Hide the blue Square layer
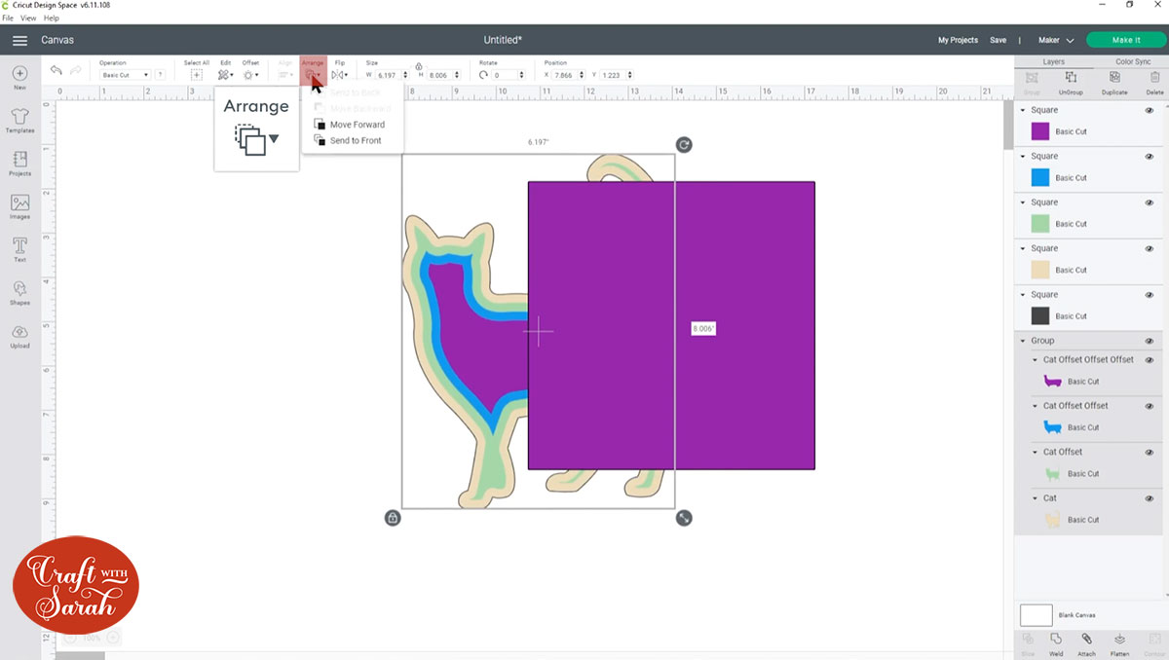1169x660 pixels. point(1150,156)
